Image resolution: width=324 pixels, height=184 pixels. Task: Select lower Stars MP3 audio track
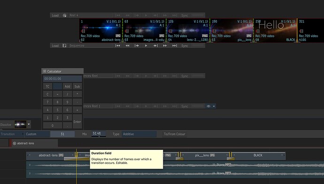point(175,173)
